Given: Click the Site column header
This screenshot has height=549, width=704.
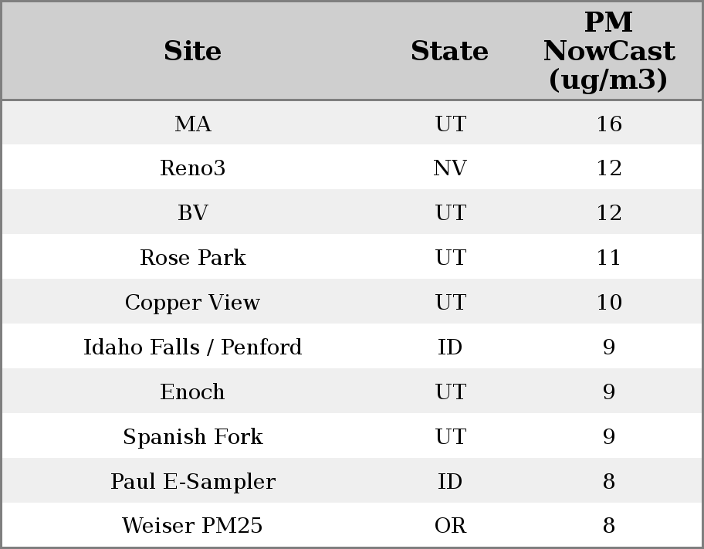Looking at the screenshot, I should 192,51.
